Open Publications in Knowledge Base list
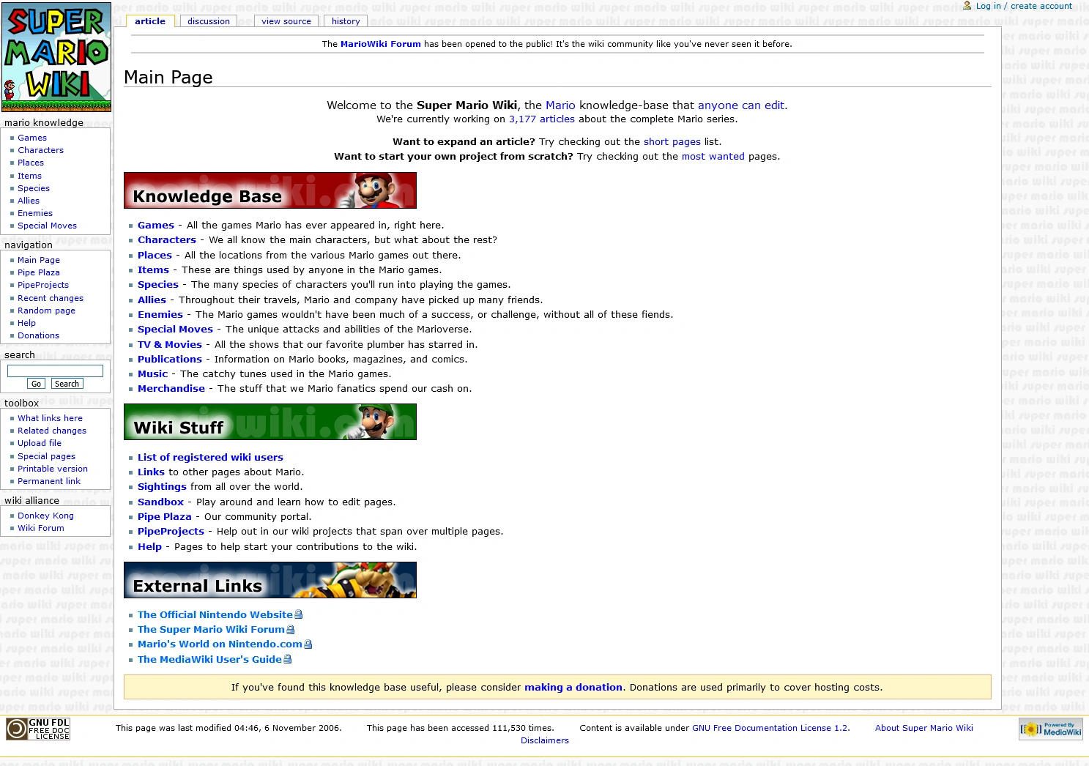Viewport: 1089px width, 766px height. pyautogui.click(x=170, y=360)
